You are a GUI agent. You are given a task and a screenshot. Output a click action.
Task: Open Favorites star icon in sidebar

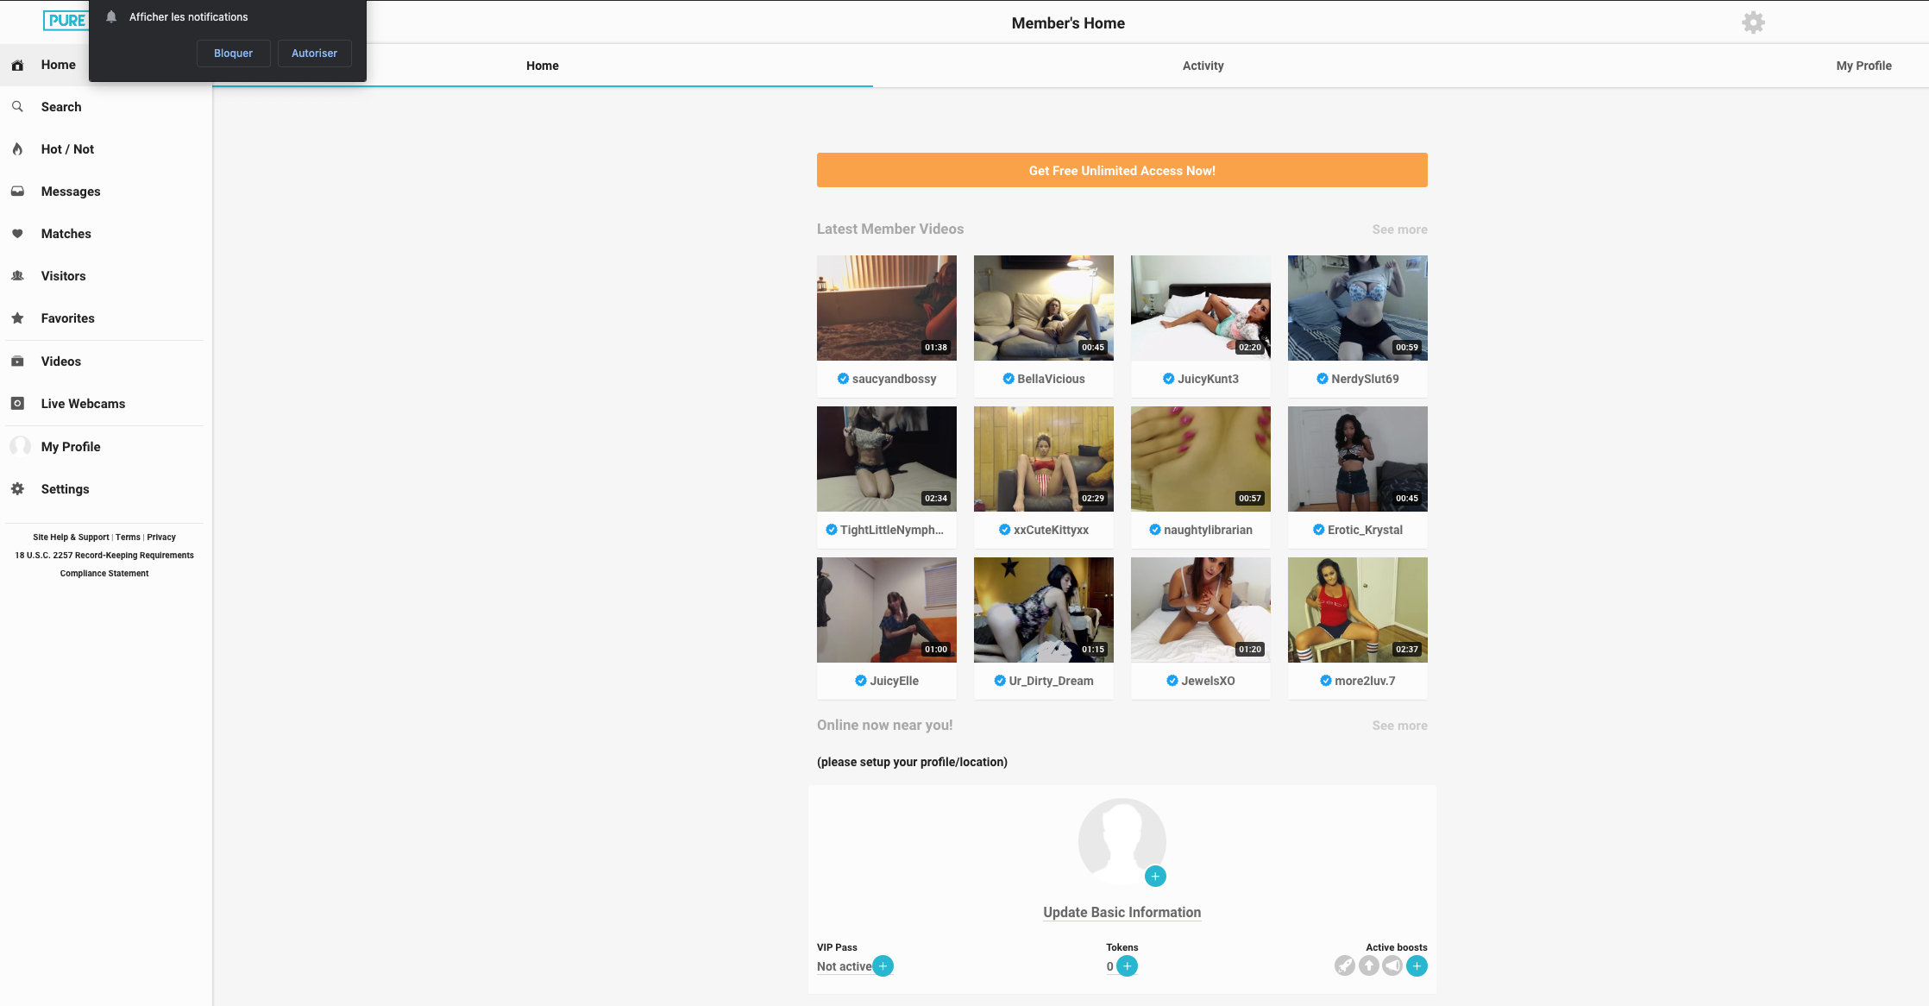click(x=17, y=318)
